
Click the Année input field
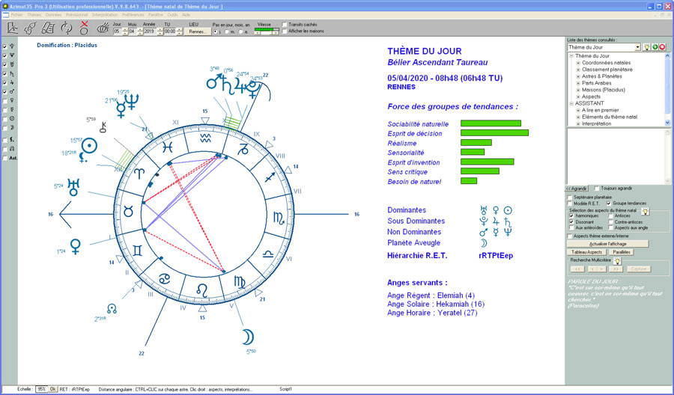tap(148, 31)
